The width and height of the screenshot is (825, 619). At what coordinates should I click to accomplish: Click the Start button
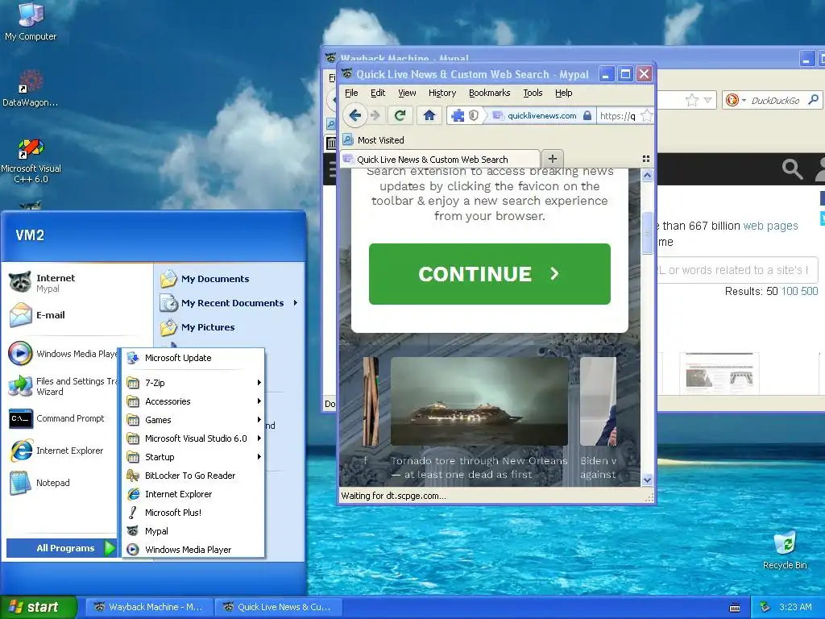point(38,607)
